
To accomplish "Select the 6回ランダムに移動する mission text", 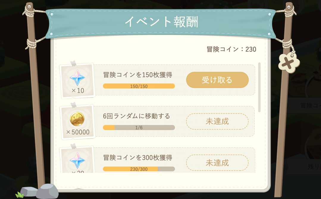I will 137,116.
